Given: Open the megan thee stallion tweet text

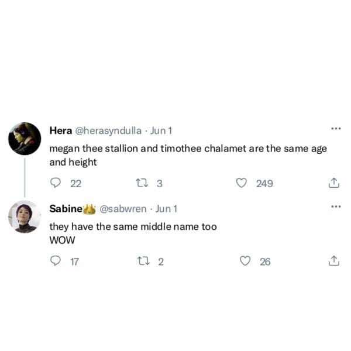Looking at the screenshot, I should click(x=187, y=156).
